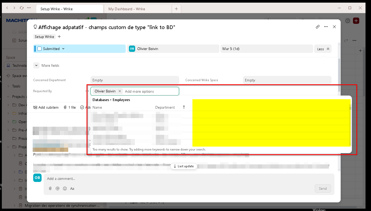Open the Olivier Boivin assignee field

pos(173,49)
